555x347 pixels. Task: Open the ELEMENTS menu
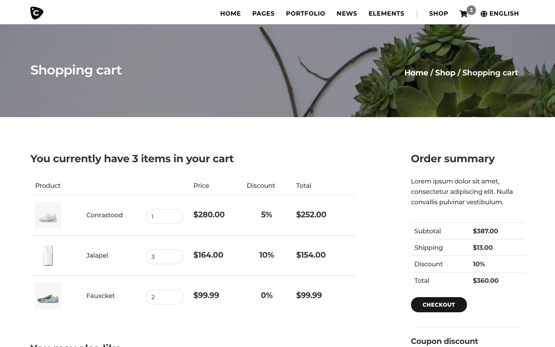[386, 13]
